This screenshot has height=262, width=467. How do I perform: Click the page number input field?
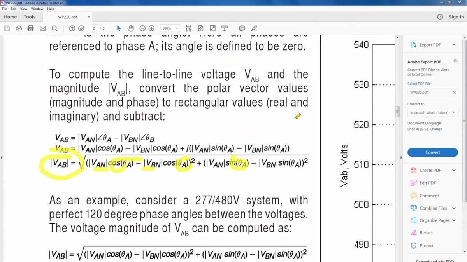pos(95,28)
